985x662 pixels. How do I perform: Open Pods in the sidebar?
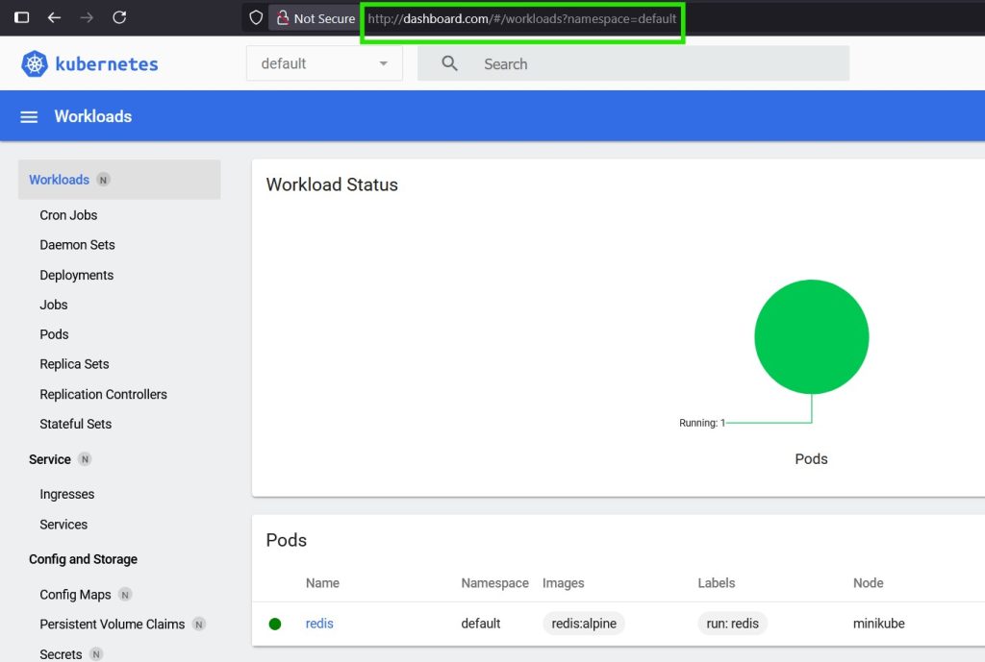[x=54, y=334]
